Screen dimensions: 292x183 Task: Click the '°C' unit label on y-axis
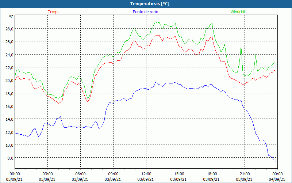(11, 17)
